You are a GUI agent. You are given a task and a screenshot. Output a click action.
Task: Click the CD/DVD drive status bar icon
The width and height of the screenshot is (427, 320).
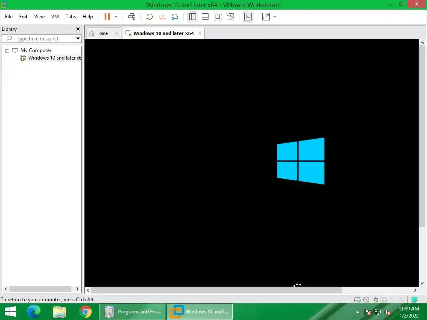click(x=366, y=300)
